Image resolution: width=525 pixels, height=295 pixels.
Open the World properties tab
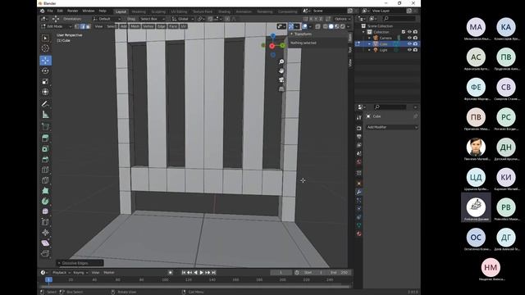359,162
